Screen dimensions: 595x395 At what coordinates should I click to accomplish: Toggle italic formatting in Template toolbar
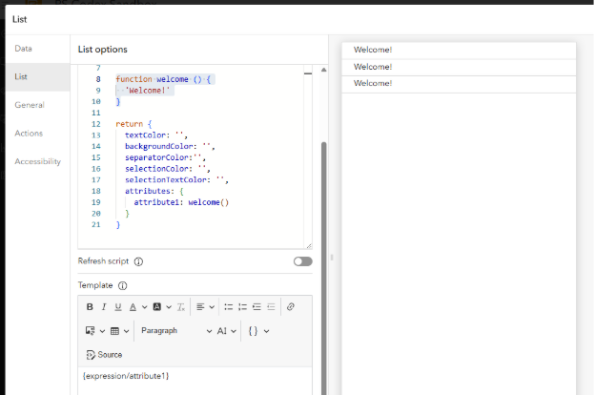[104, 307]
